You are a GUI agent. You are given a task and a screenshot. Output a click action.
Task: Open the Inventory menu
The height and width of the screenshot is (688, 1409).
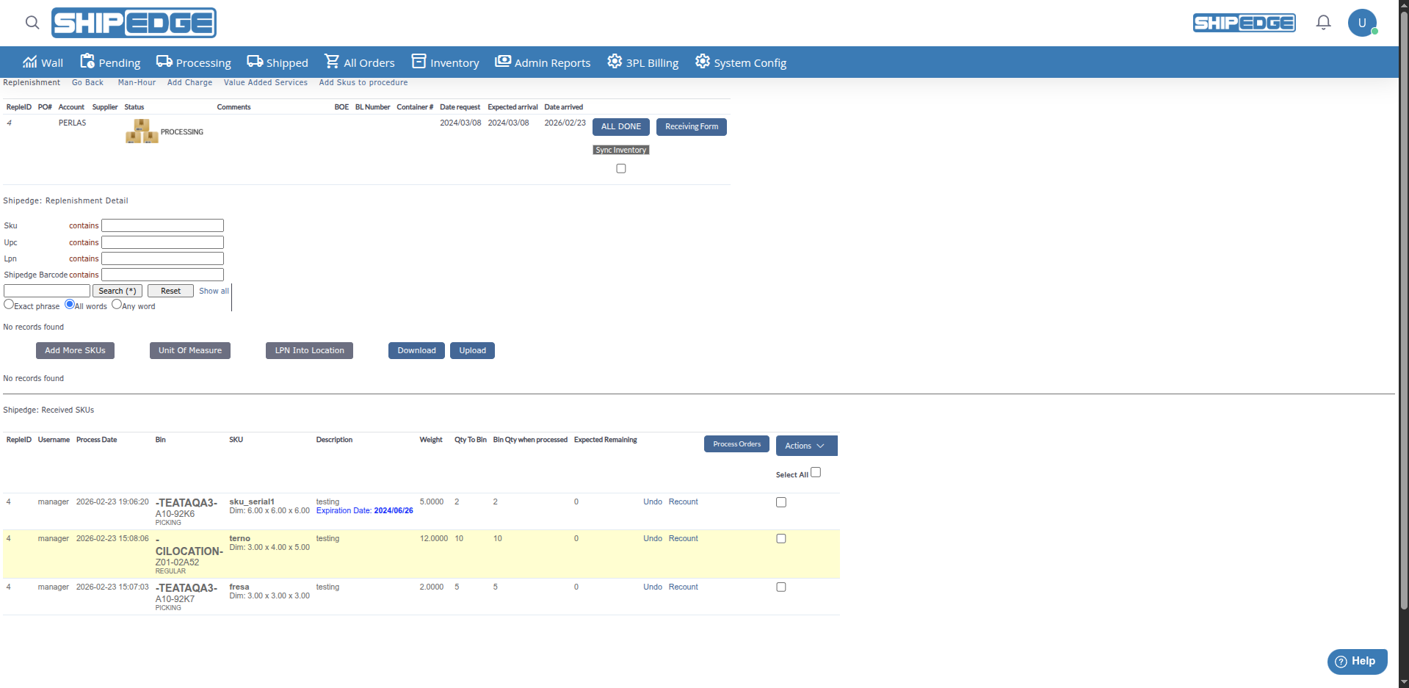click(x=446, y=62)
